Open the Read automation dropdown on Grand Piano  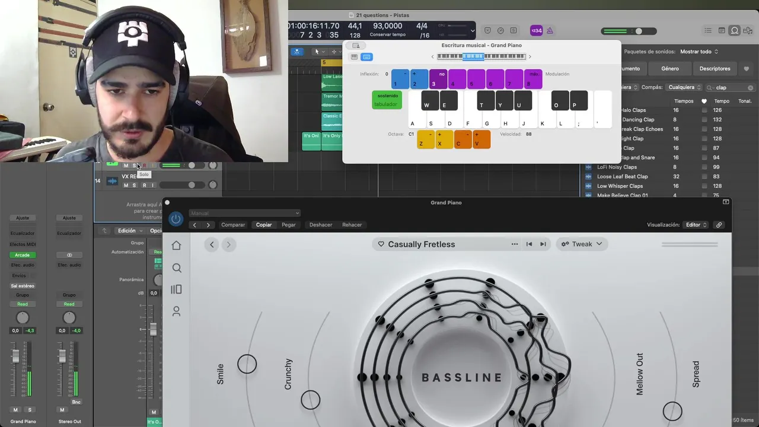pos(22,304)
